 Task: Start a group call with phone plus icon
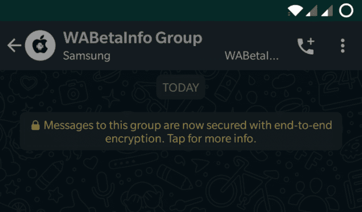coord(306,46)
